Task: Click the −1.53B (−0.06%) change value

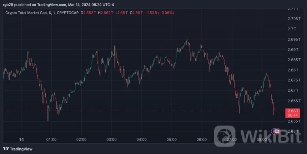Action: click(158, 13)
